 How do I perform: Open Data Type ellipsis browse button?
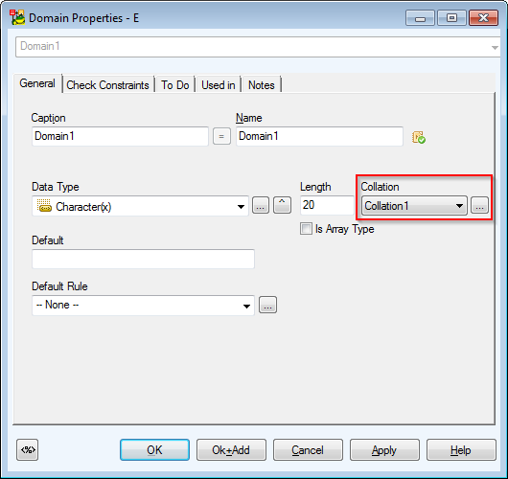tap(261, 205)
